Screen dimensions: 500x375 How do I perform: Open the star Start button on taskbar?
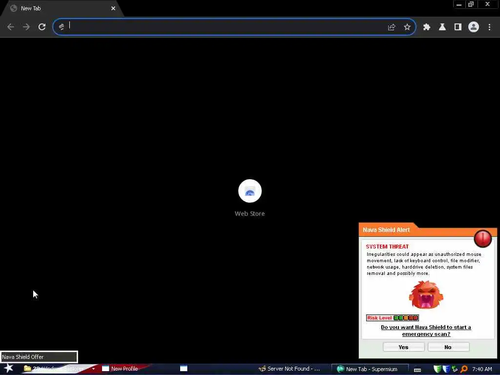click(9, 368)
